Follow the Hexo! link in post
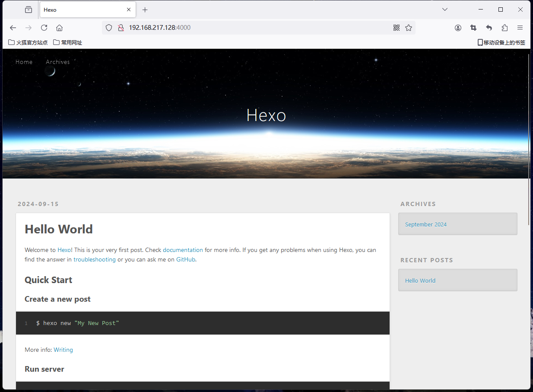The image size is (533, 392). pos(65,250)
